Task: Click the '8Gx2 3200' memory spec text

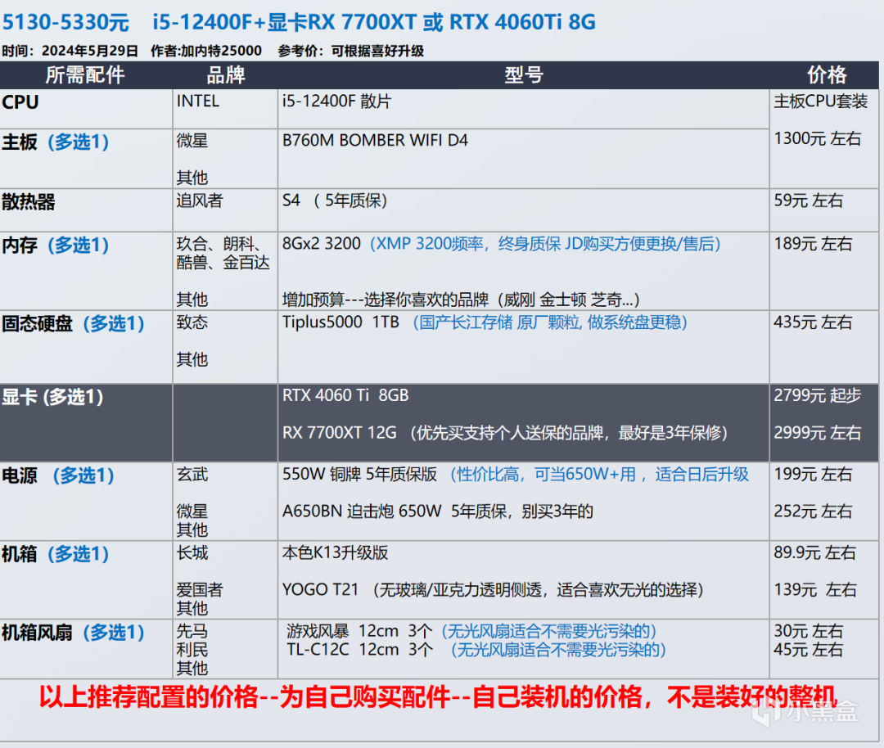Action: pos(322,244)
